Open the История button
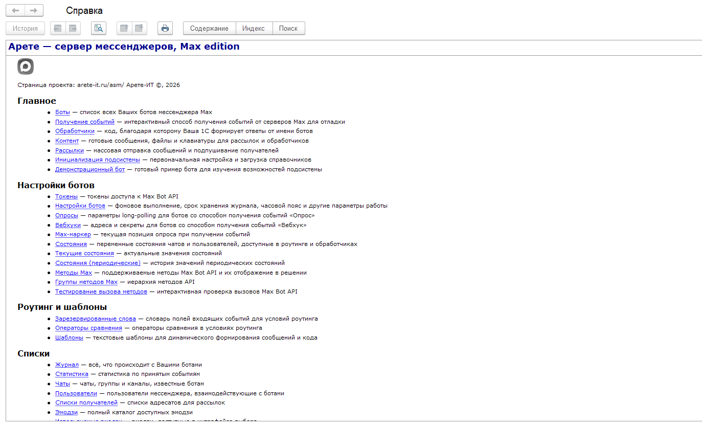 pos(26,28)
